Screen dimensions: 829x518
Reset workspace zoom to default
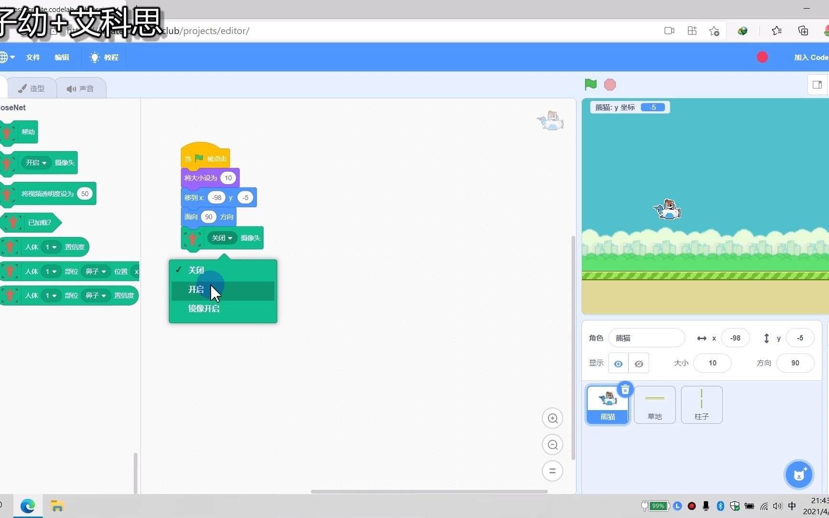pyautogui.click(x=552, y=471)
